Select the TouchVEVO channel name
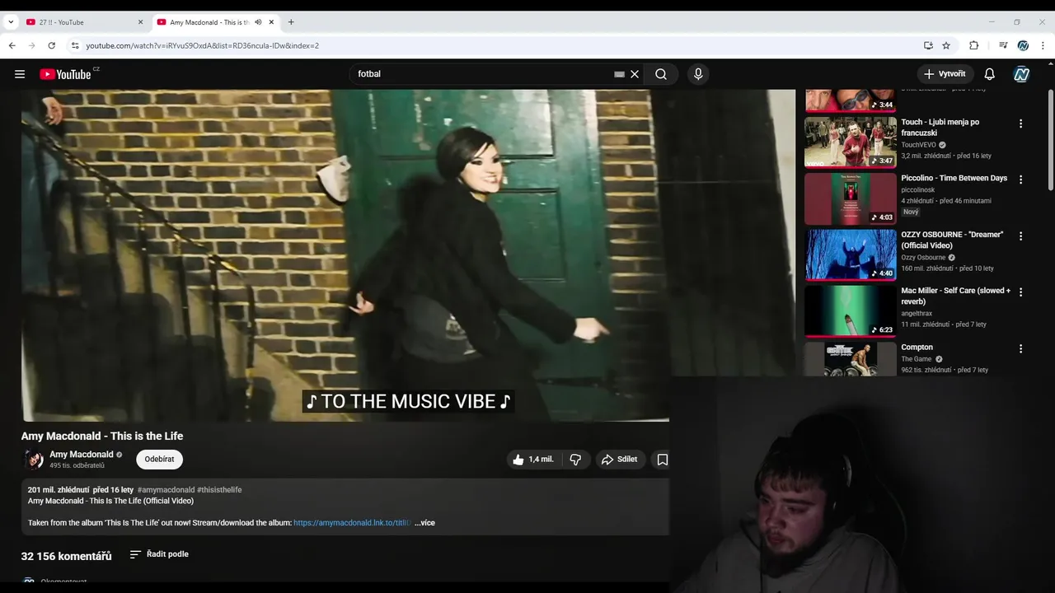This screenshot has height=593, width=1055. (918, 145)
